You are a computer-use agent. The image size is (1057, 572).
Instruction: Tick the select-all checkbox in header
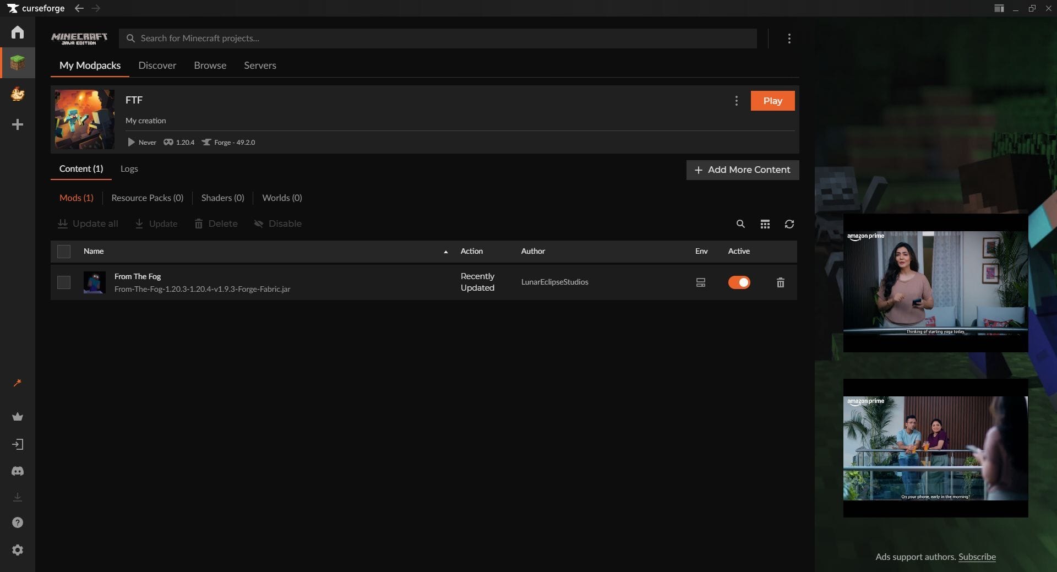tap(64, 252)
